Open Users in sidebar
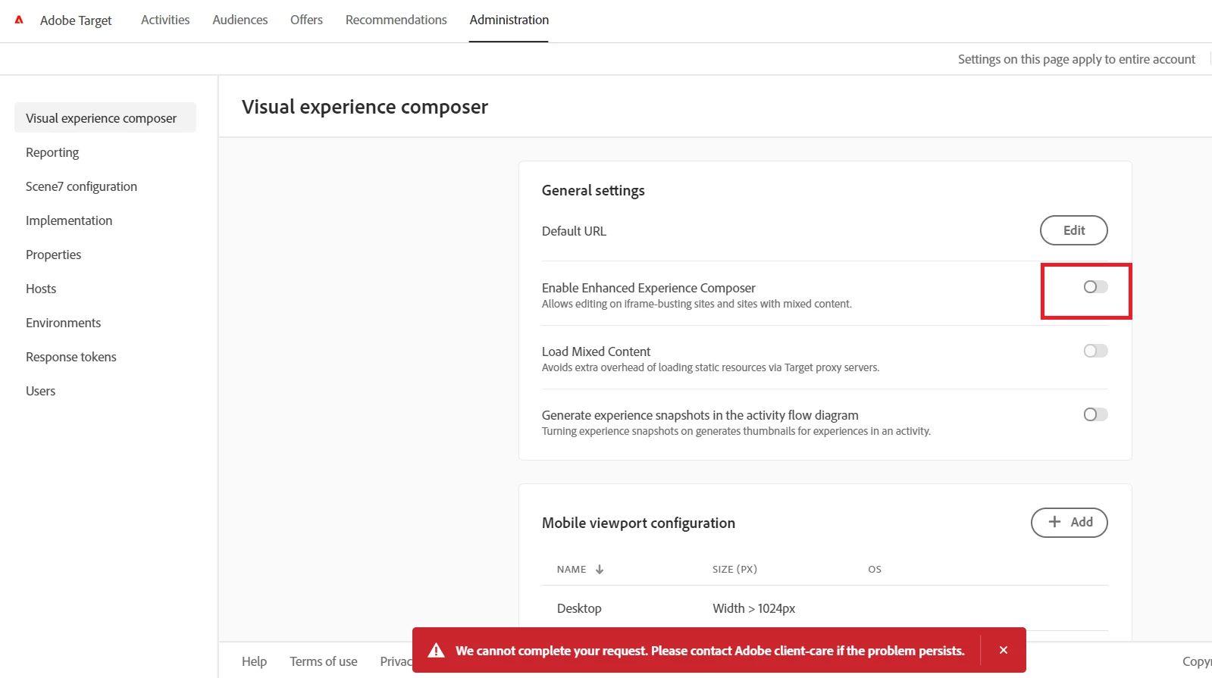The image size is (1212, 678). (x=40, y=391)
